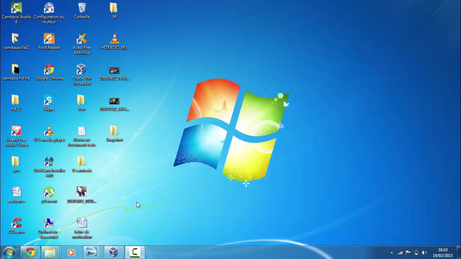Screen dimensions: 461x259
Task: Launch WebCam Installer 4.00 shortcut
Action: point(49,167)
